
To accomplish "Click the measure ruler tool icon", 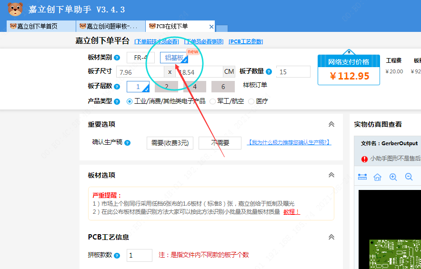I will coord(362,177).
